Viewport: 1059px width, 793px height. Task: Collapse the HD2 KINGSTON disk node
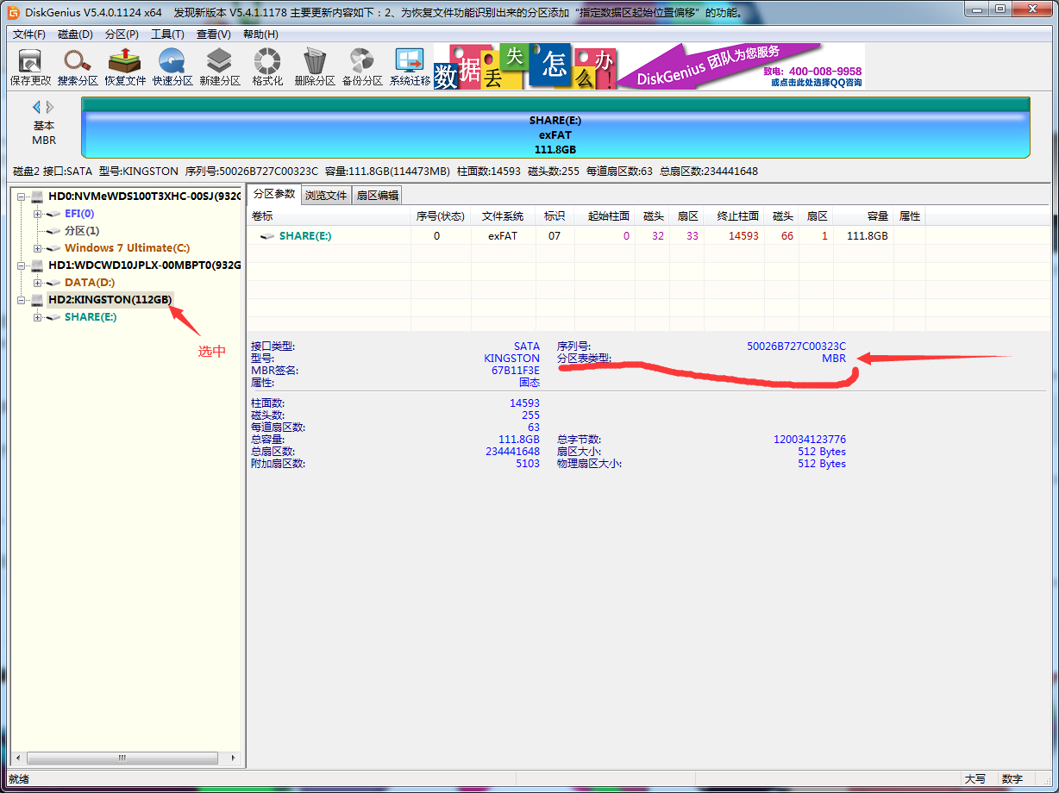click(x=21, y=300)
